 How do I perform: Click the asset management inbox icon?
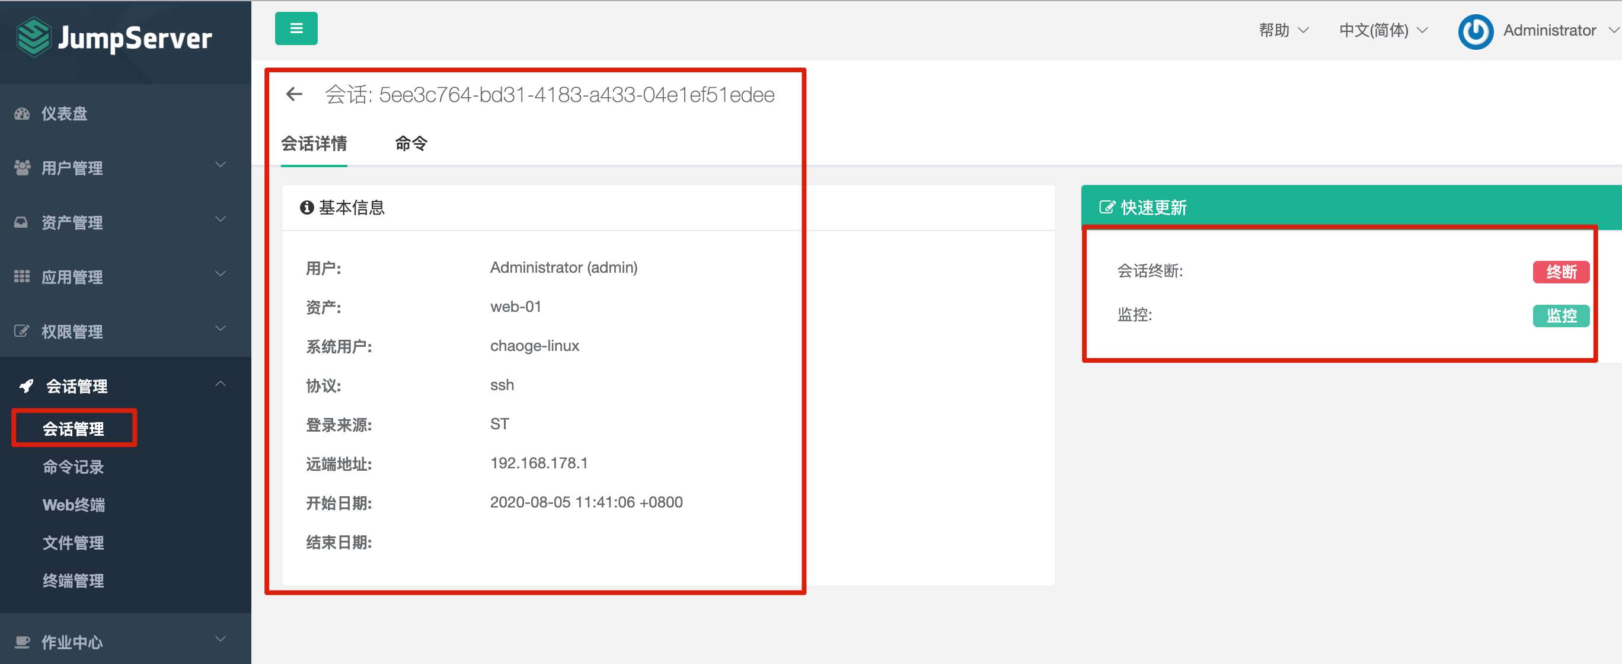[21, 222]
